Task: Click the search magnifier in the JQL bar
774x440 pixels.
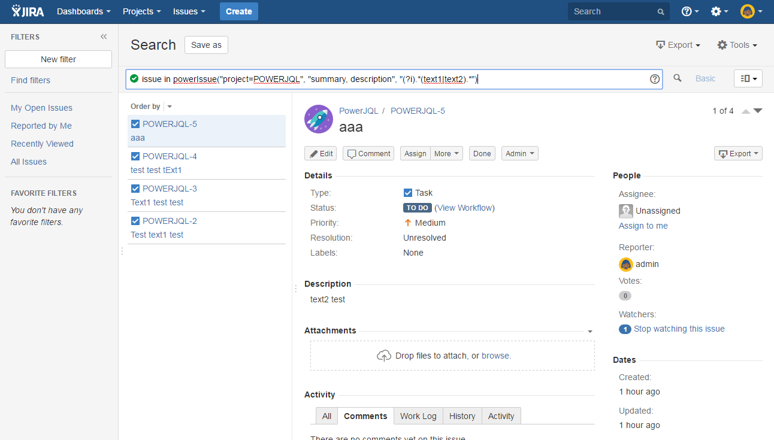Action: pos(678,78)
